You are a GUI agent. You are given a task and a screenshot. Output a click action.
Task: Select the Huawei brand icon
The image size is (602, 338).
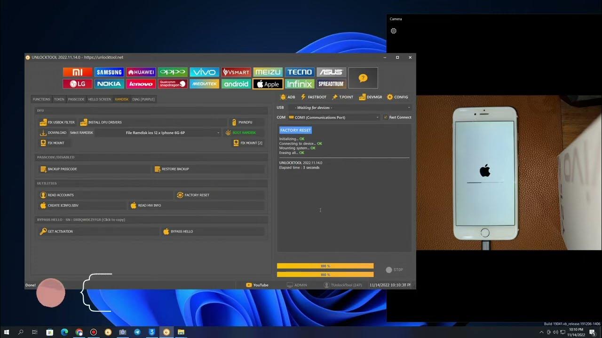[141, 72]
